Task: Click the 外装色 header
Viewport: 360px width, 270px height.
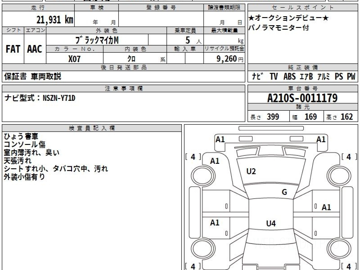Action: [106, 30]
